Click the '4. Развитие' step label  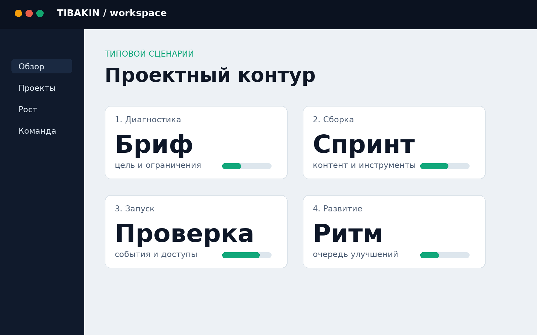(x=337, y=209)
